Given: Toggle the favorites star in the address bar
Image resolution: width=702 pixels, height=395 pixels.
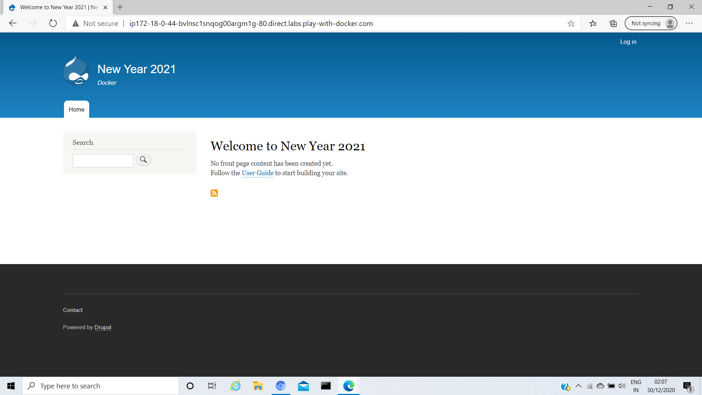Looking at the screenshot, I should click(571, 23).
